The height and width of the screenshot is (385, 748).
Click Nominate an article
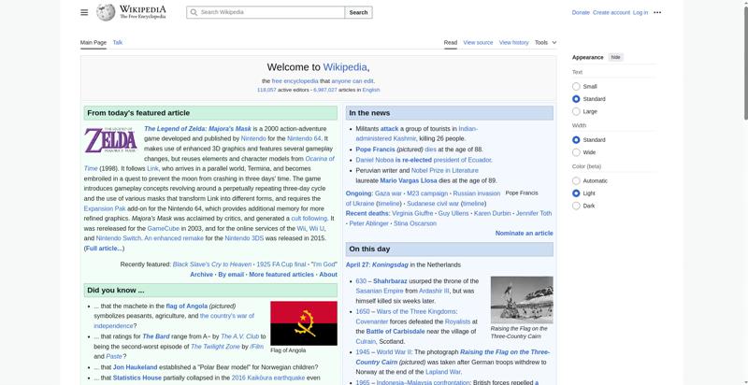click(524, 233)
